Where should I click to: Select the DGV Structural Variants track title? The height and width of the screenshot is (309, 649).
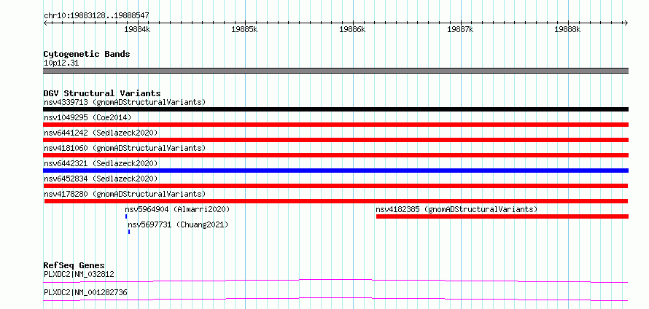pos(102,93)
